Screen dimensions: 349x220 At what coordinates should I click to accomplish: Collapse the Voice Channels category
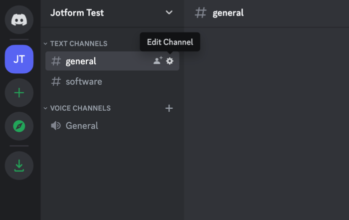(45, 108)
